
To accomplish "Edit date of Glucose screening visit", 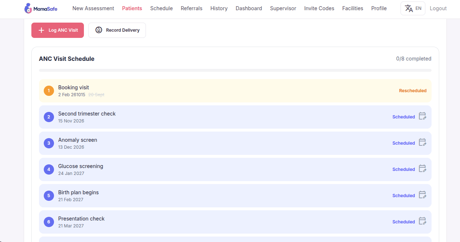I will click(422, 169).
